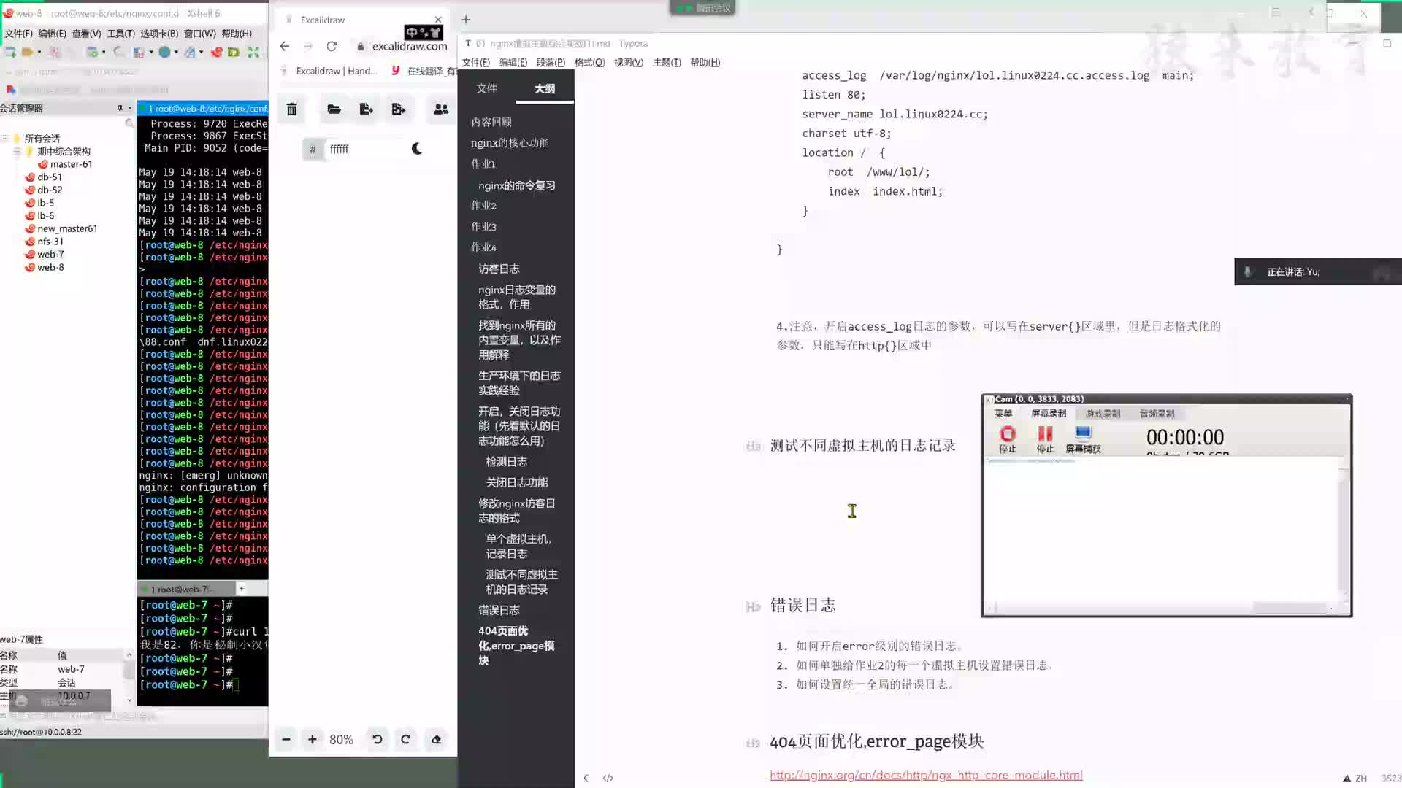Click the 文件 menu in Typora
Image resolution: width=1402 pixels, height=788 pixels.
474,61
